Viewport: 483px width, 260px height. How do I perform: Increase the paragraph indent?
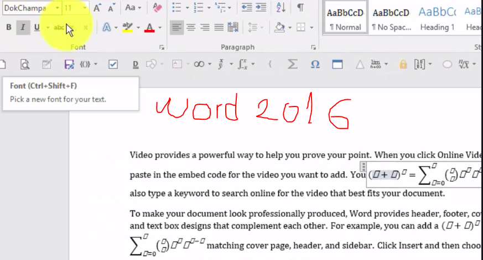[261, 7]
